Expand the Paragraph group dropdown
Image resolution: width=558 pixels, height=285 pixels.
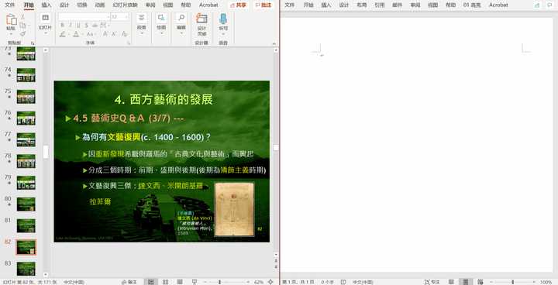coord(142,33)
